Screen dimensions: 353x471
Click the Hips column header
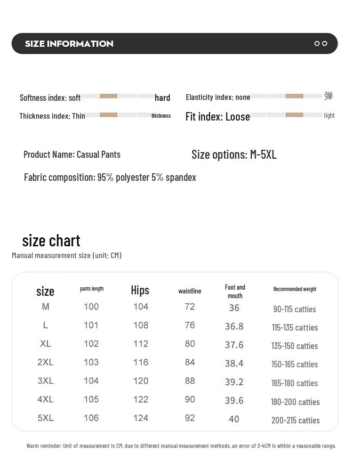coord(140,290)
